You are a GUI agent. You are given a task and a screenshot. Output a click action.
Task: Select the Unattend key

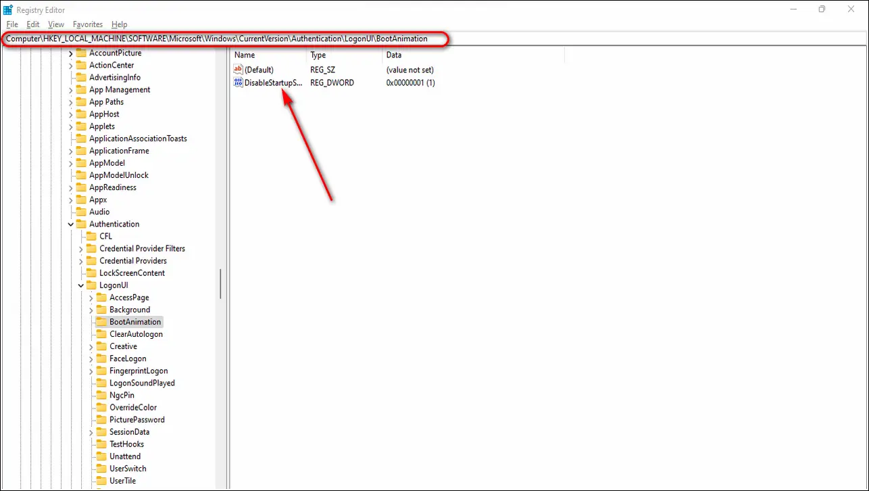(x=125, y=456)
